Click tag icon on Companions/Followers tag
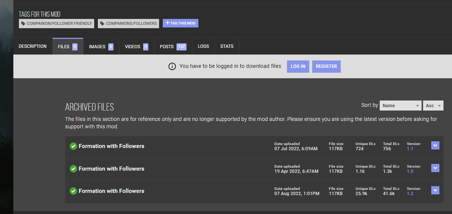Viewport: 452px width, 214px height. pos(102,23)
